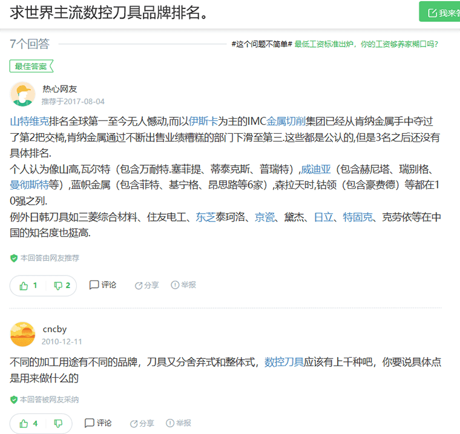Open 热心网友 avatar thumbnail
The width and height of the screenshot is (460, 434).
[23, 94]
